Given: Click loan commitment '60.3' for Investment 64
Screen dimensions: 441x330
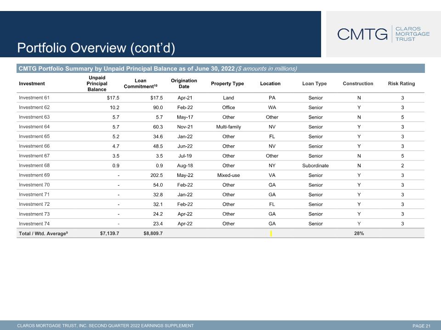Looking at the screenshot, I should (x=158, y=127).
